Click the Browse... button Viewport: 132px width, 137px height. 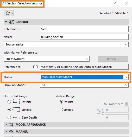(x=113, y=59)
